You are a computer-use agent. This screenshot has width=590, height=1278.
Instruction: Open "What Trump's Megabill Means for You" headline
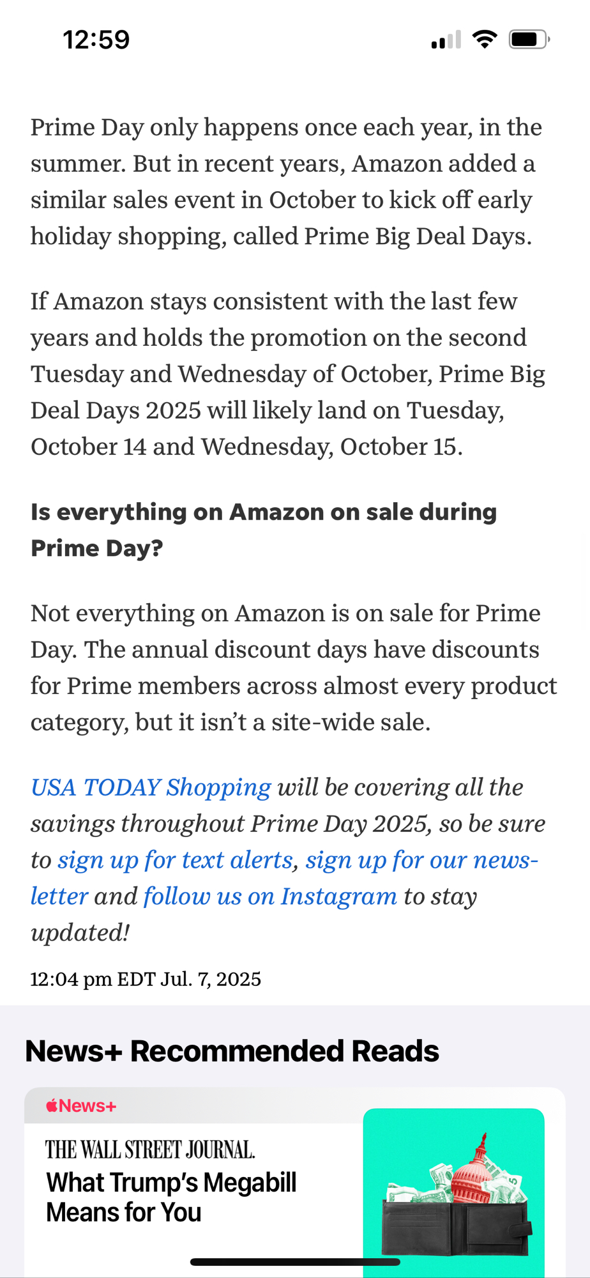(171, 1197)
